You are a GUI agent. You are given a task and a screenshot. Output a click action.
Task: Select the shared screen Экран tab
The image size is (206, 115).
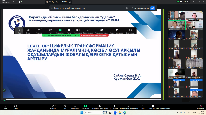point(59,2)
